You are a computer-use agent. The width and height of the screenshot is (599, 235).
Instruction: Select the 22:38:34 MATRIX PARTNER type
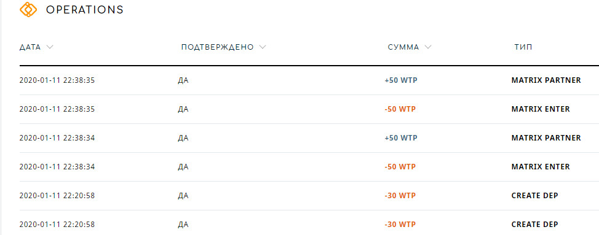(x=546, y=138)
